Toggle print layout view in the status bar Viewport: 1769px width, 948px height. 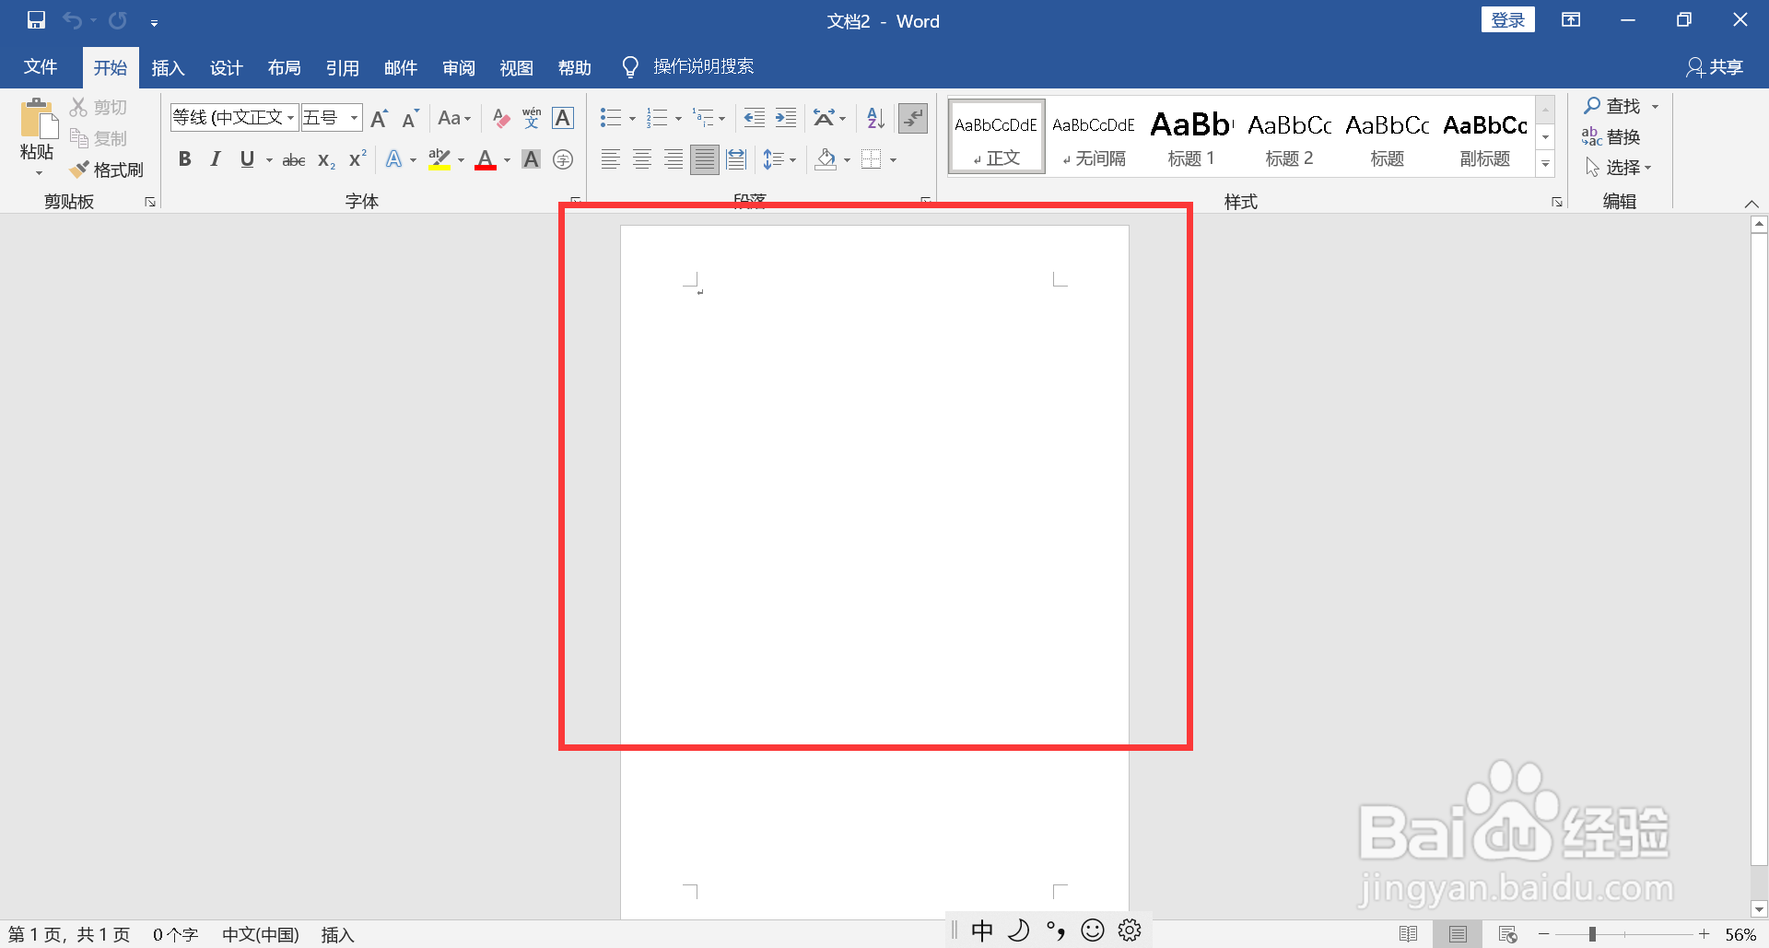tap(1458, 934)
